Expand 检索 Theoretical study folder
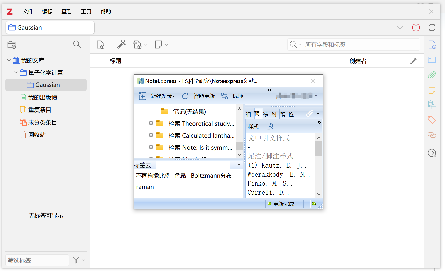Viewport: 445px width, 271px height. (x=151, y=123)
